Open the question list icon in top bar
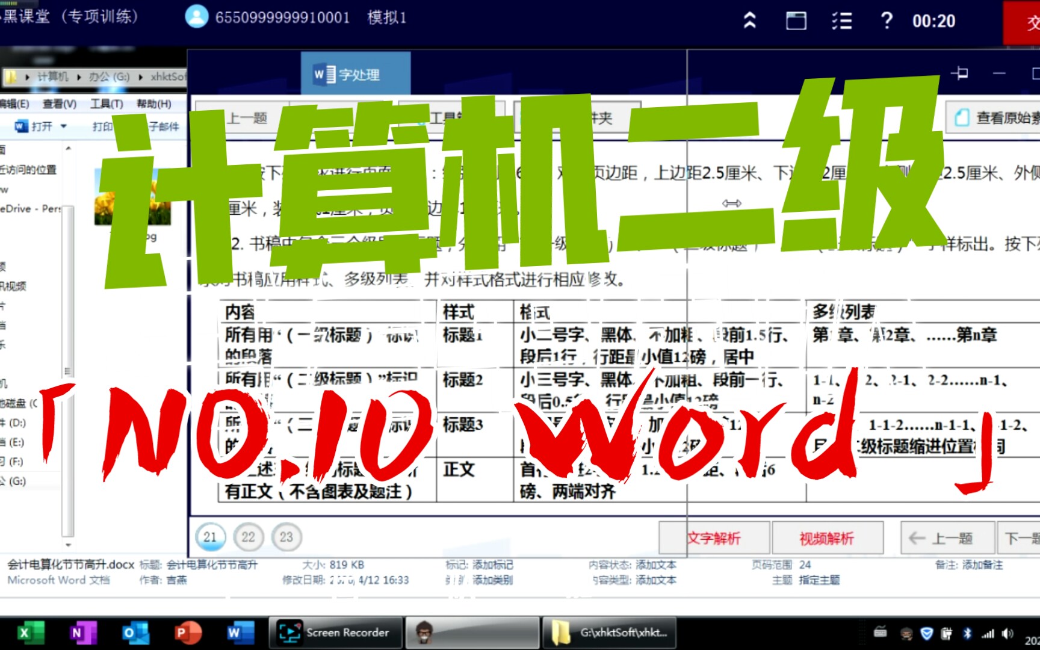 pos(841,20)
